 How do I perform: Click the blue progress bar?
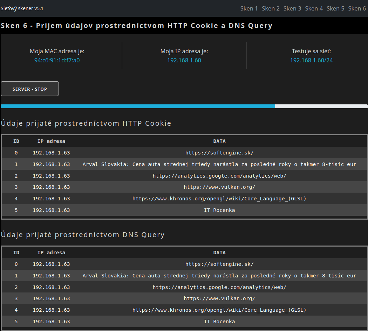(138, 106)
